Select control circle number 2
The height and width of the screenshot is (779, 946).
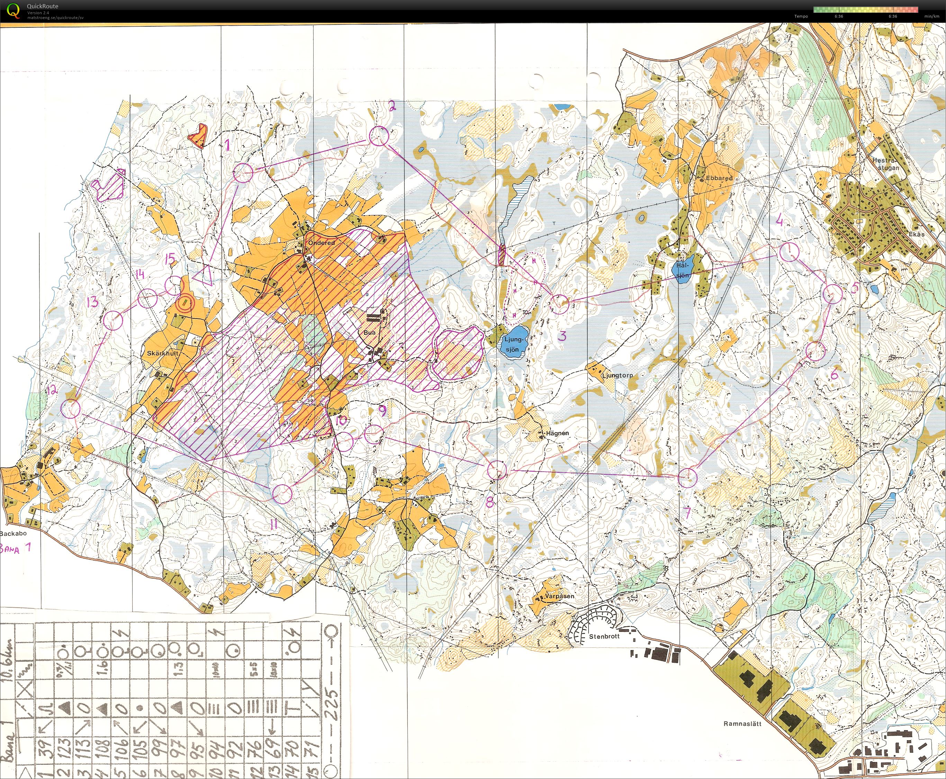(379, 136)
